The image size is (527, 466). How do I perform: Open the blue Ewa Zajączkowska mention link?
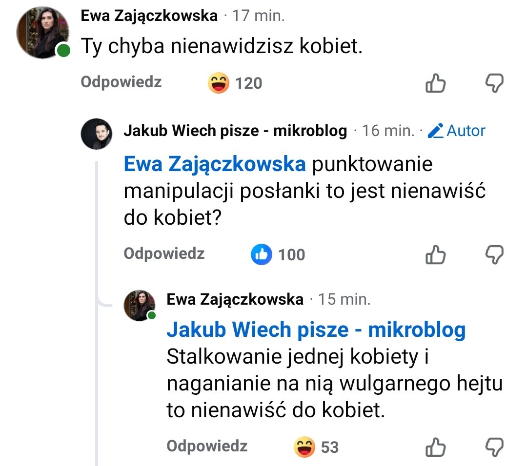pos(215,164)
